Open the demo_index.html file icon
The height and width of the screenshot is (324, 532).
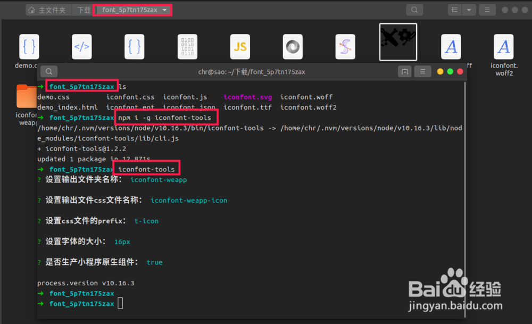81,47
